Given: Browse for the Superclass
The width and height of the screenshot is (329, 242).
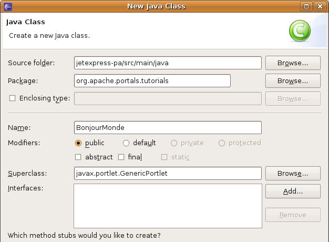Looking at the screenshot, I should coord(293,173).
